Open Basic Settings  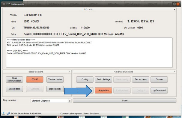pos(103,79)
